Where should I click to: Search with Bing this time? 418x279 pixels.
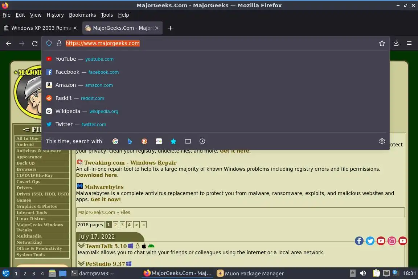(x=130, y=141)
